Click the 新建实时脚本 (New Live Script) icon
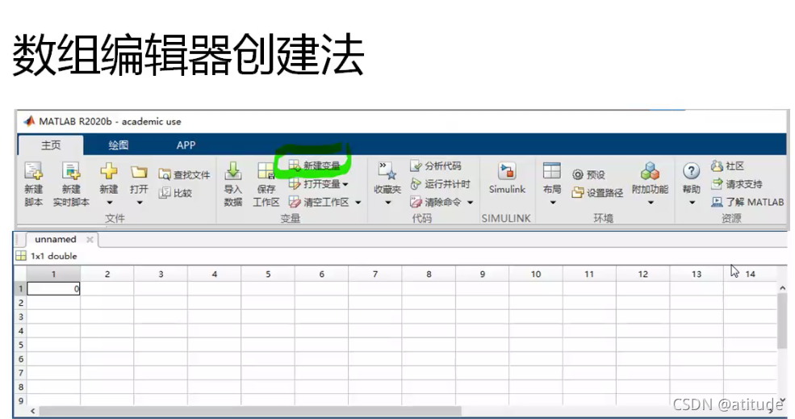This screenshot has width=795, height=419. [x=71, y=171]
